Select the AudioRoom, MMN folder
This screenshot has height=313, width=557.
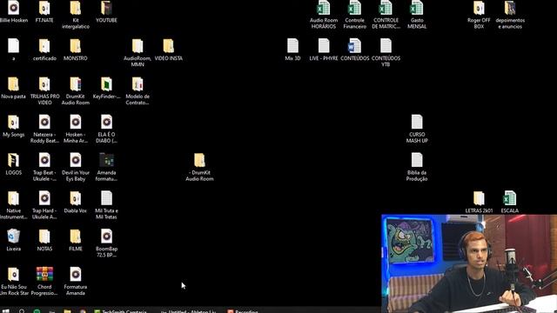[x=138, y=45]
